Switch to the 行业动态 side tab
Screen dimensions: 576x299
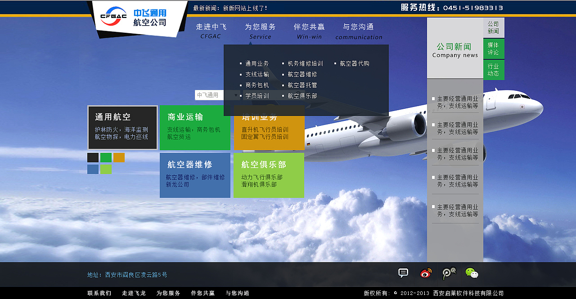[494, 70]
